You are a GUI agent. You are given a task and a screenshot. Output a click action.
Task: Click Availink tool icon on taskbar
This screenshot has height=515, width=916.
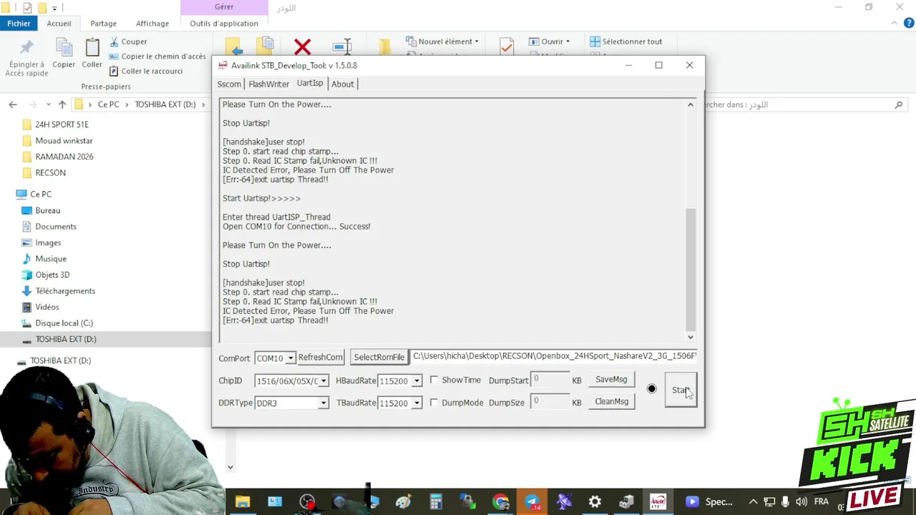pos(658,501)
